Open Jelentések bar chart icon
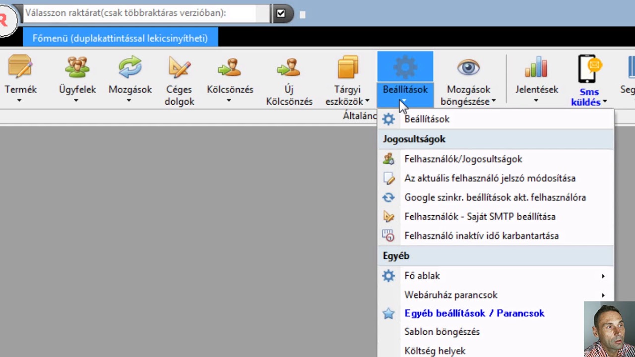 (x=536, y=67)
